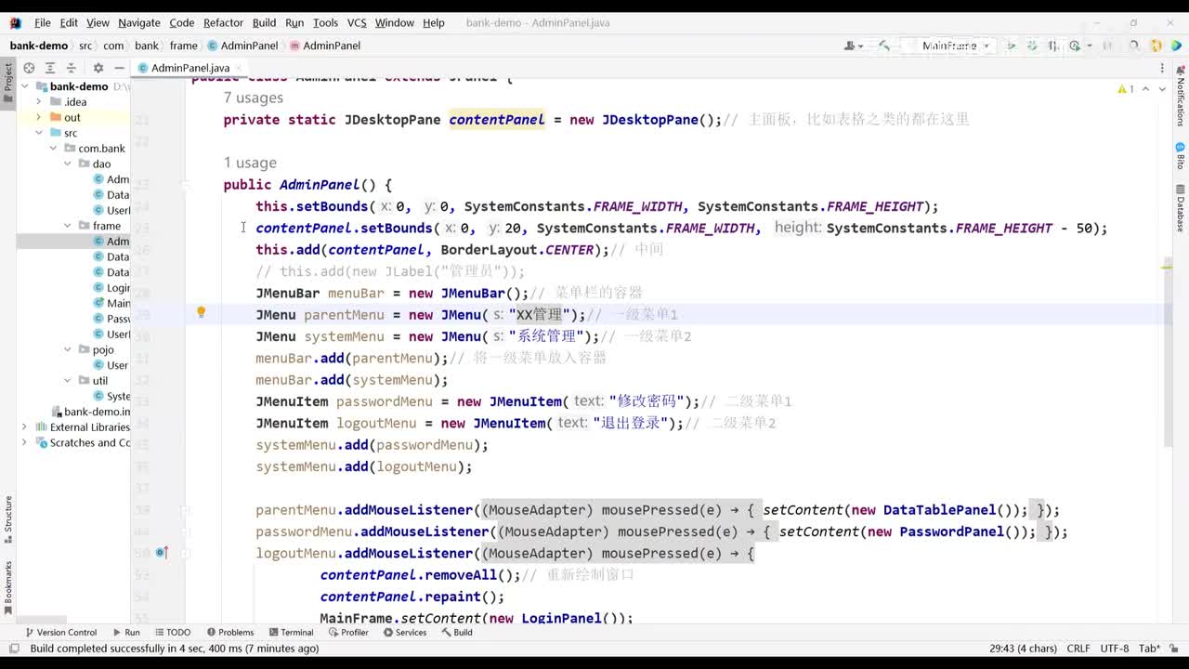Viewport: 1189px width, 669px height.
Task: Expand Scratches and Consoles node
Action: coord(24,442)
